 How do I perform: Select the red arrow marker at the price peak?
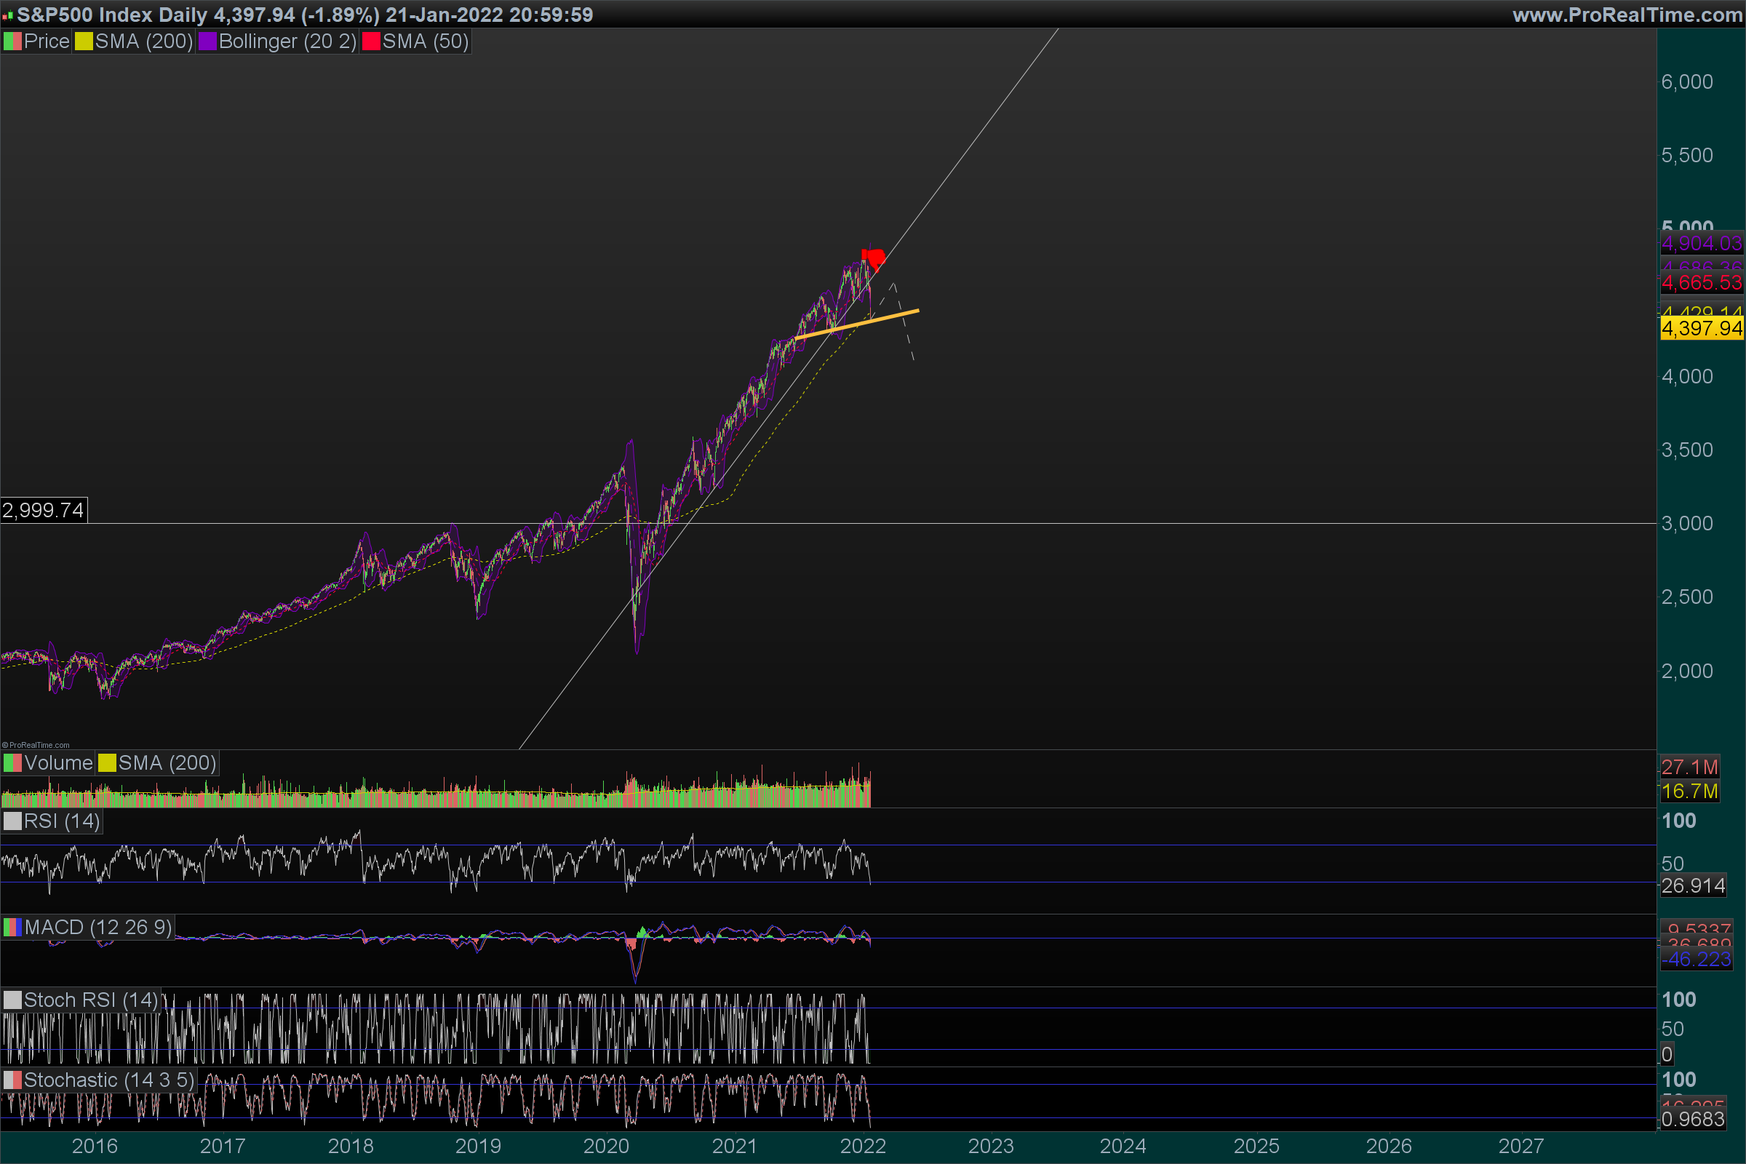(875, 258)
